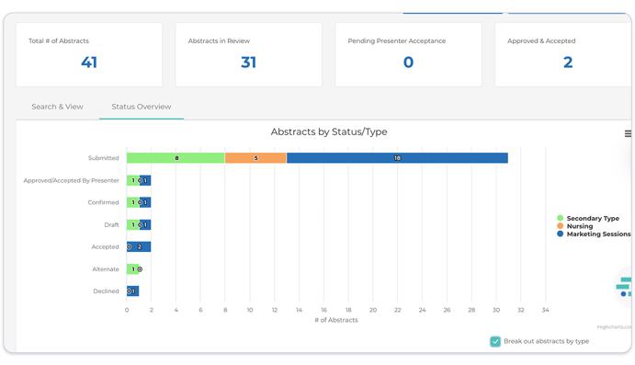635x365 pixels.
Task: Toggle Secondary Type legend series
Action: [x=588, y=218]
